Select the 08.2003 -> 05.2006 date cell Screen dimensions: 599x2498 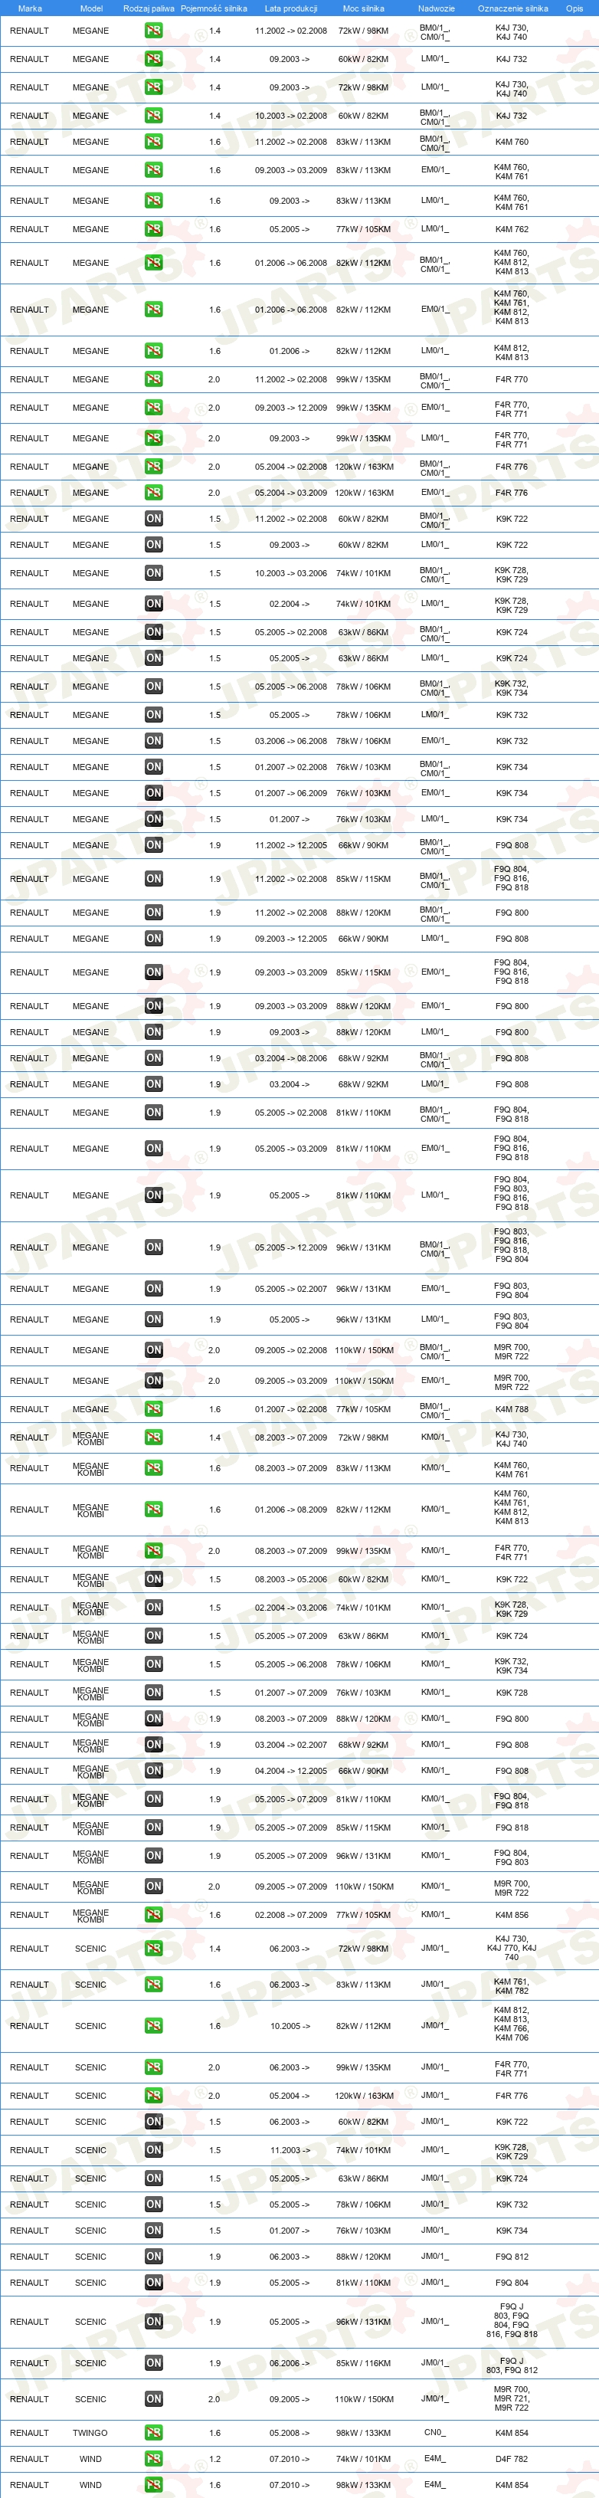click(x=291, y=1578)
